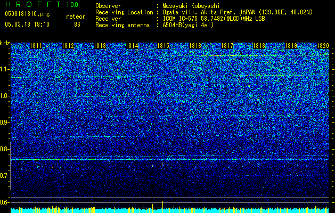Click the tallest yellow spike in power graph
The image size is (335, 213).
click(163, 207)
